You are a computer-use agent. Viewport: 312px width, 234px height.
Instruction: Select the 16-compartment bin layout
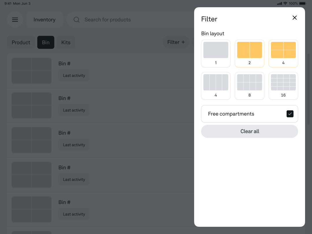click(283, 86)
